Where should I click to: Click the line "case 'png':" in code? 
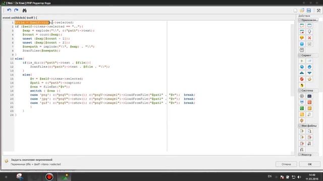coord(113,95)
